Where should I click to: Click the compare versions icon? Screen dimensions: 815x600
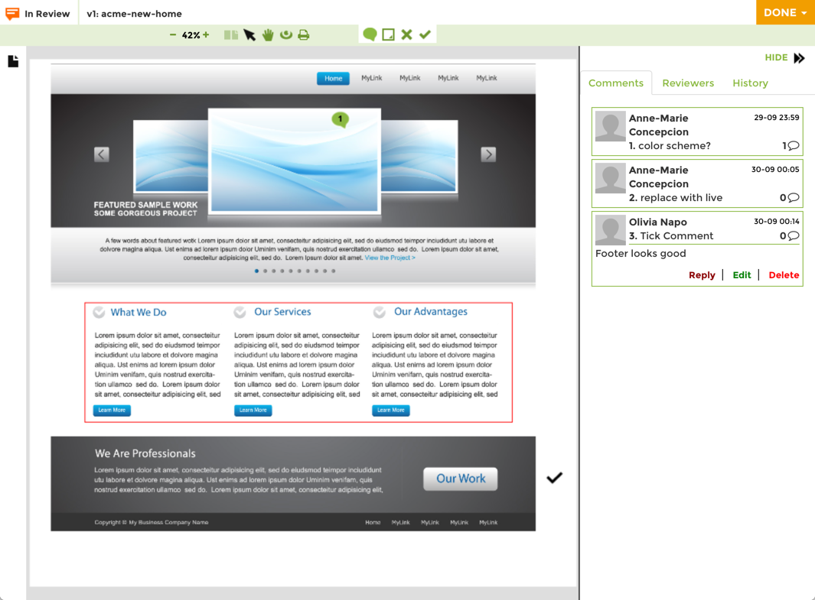coord(231,34)
